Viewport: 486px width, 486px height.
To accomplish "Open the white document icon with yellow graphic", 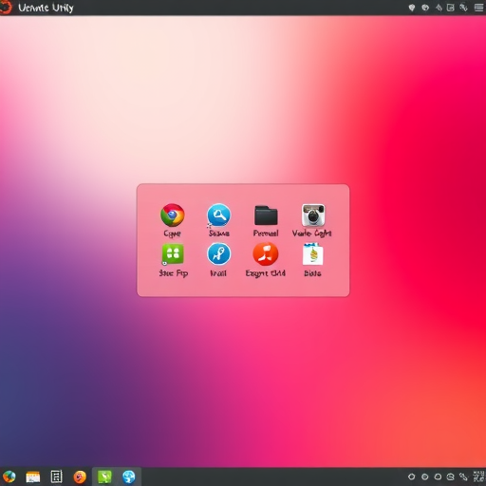I will coord(312,254).
